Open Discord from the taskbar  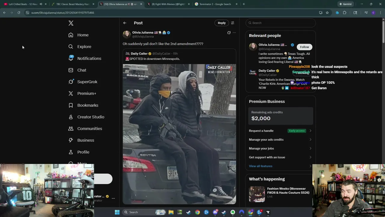click(x=215, y=212)
